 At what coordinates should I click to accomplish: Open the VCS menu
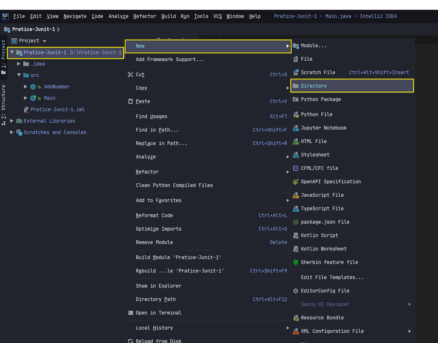click(218, 16)
